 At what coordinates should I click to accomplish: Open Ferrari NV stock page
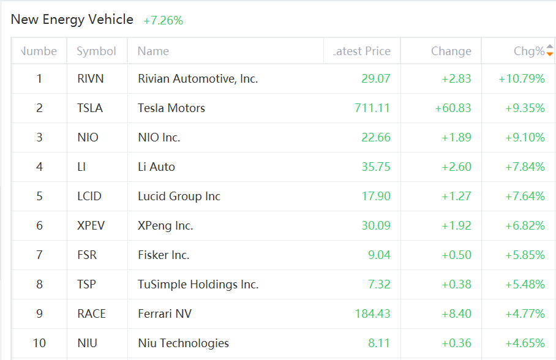164,313
